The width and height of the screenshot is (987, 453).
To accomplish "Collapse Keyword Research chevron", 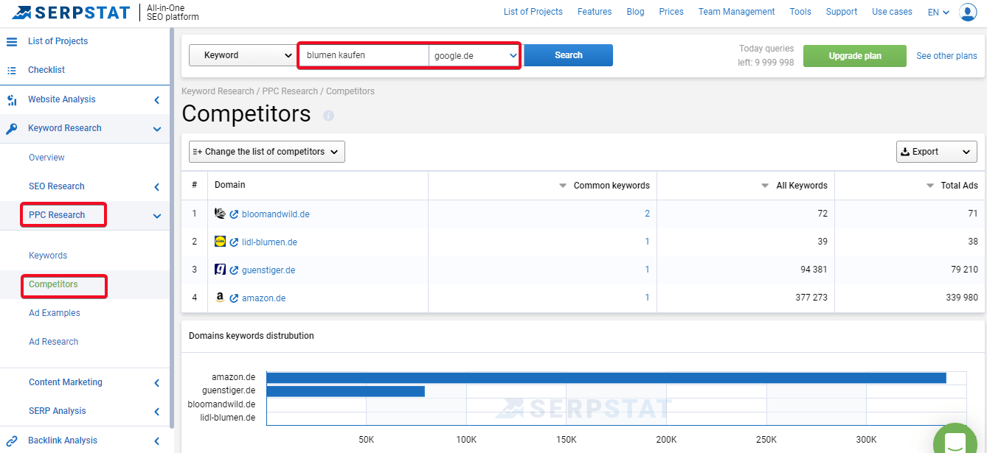I will (x=156, y=129).
